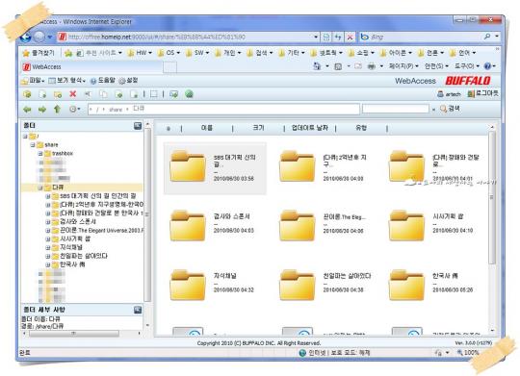
Task: Collapse the 다큐 node in folder tree
Action: [x=40, y=188]
